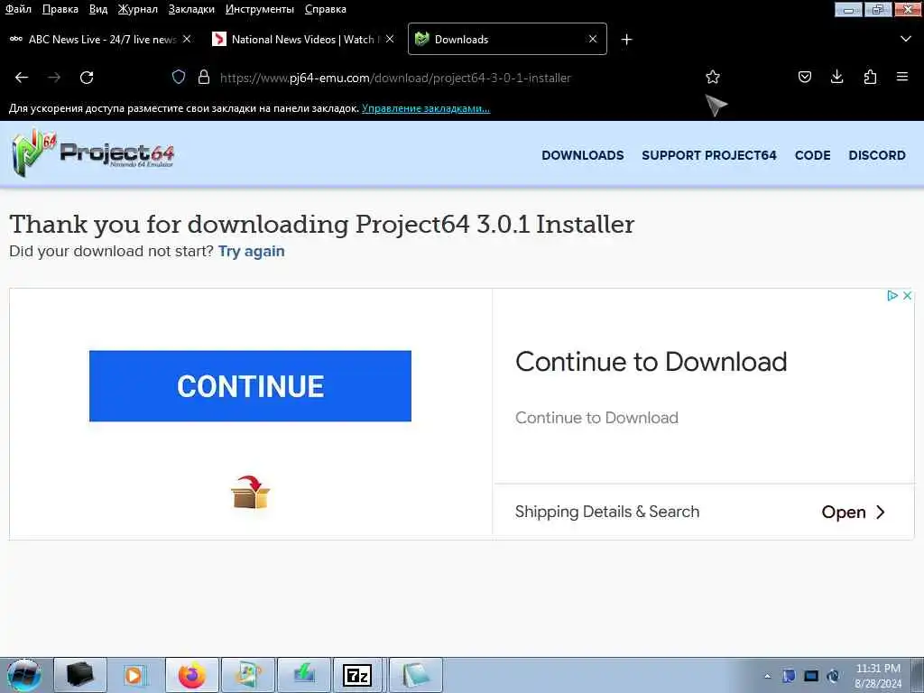Image resolution: width=924 pixels, height=693 pixels.
Task: Open the Вид menu
Action: pyautogui.click(x=98, y=9)
